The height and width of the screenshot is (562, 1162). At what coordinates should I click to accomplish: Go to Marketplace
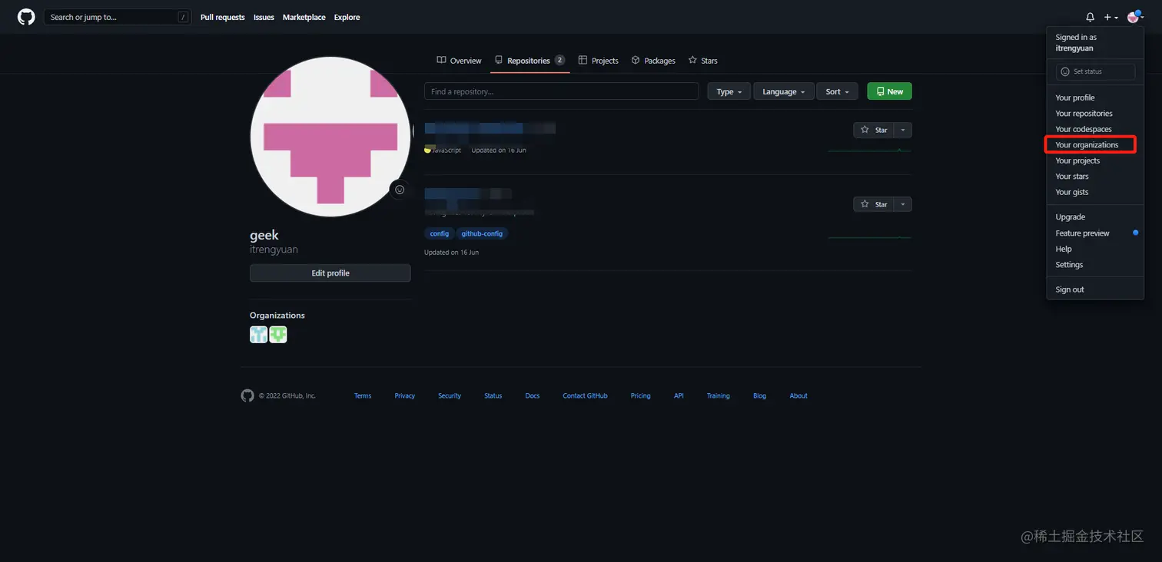pos(304,17)
